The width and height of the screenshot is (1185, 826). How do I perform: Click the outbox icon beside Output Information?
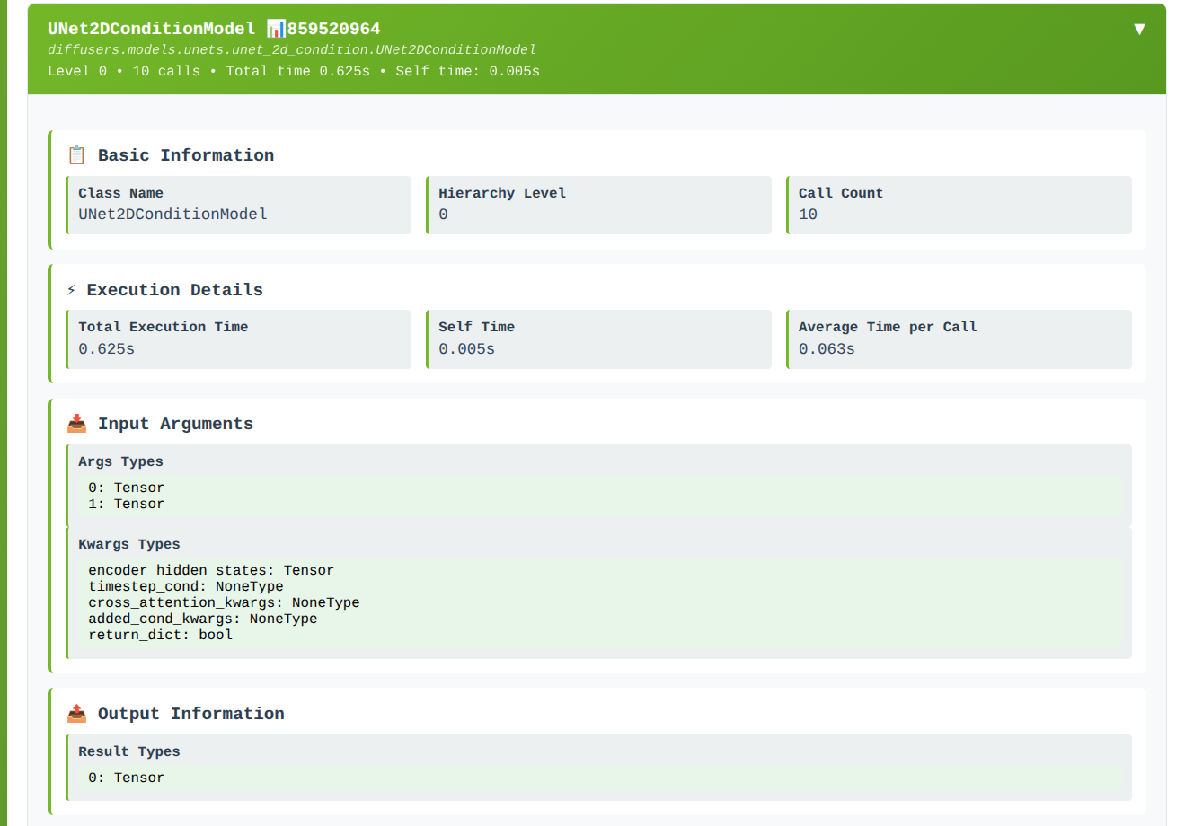click(76, 714)
